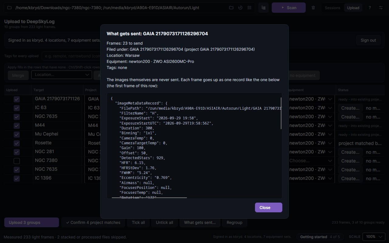The width and height of the screenshot is (389, 243).
Task: Open the recent paths history icon
Action: 240,8
